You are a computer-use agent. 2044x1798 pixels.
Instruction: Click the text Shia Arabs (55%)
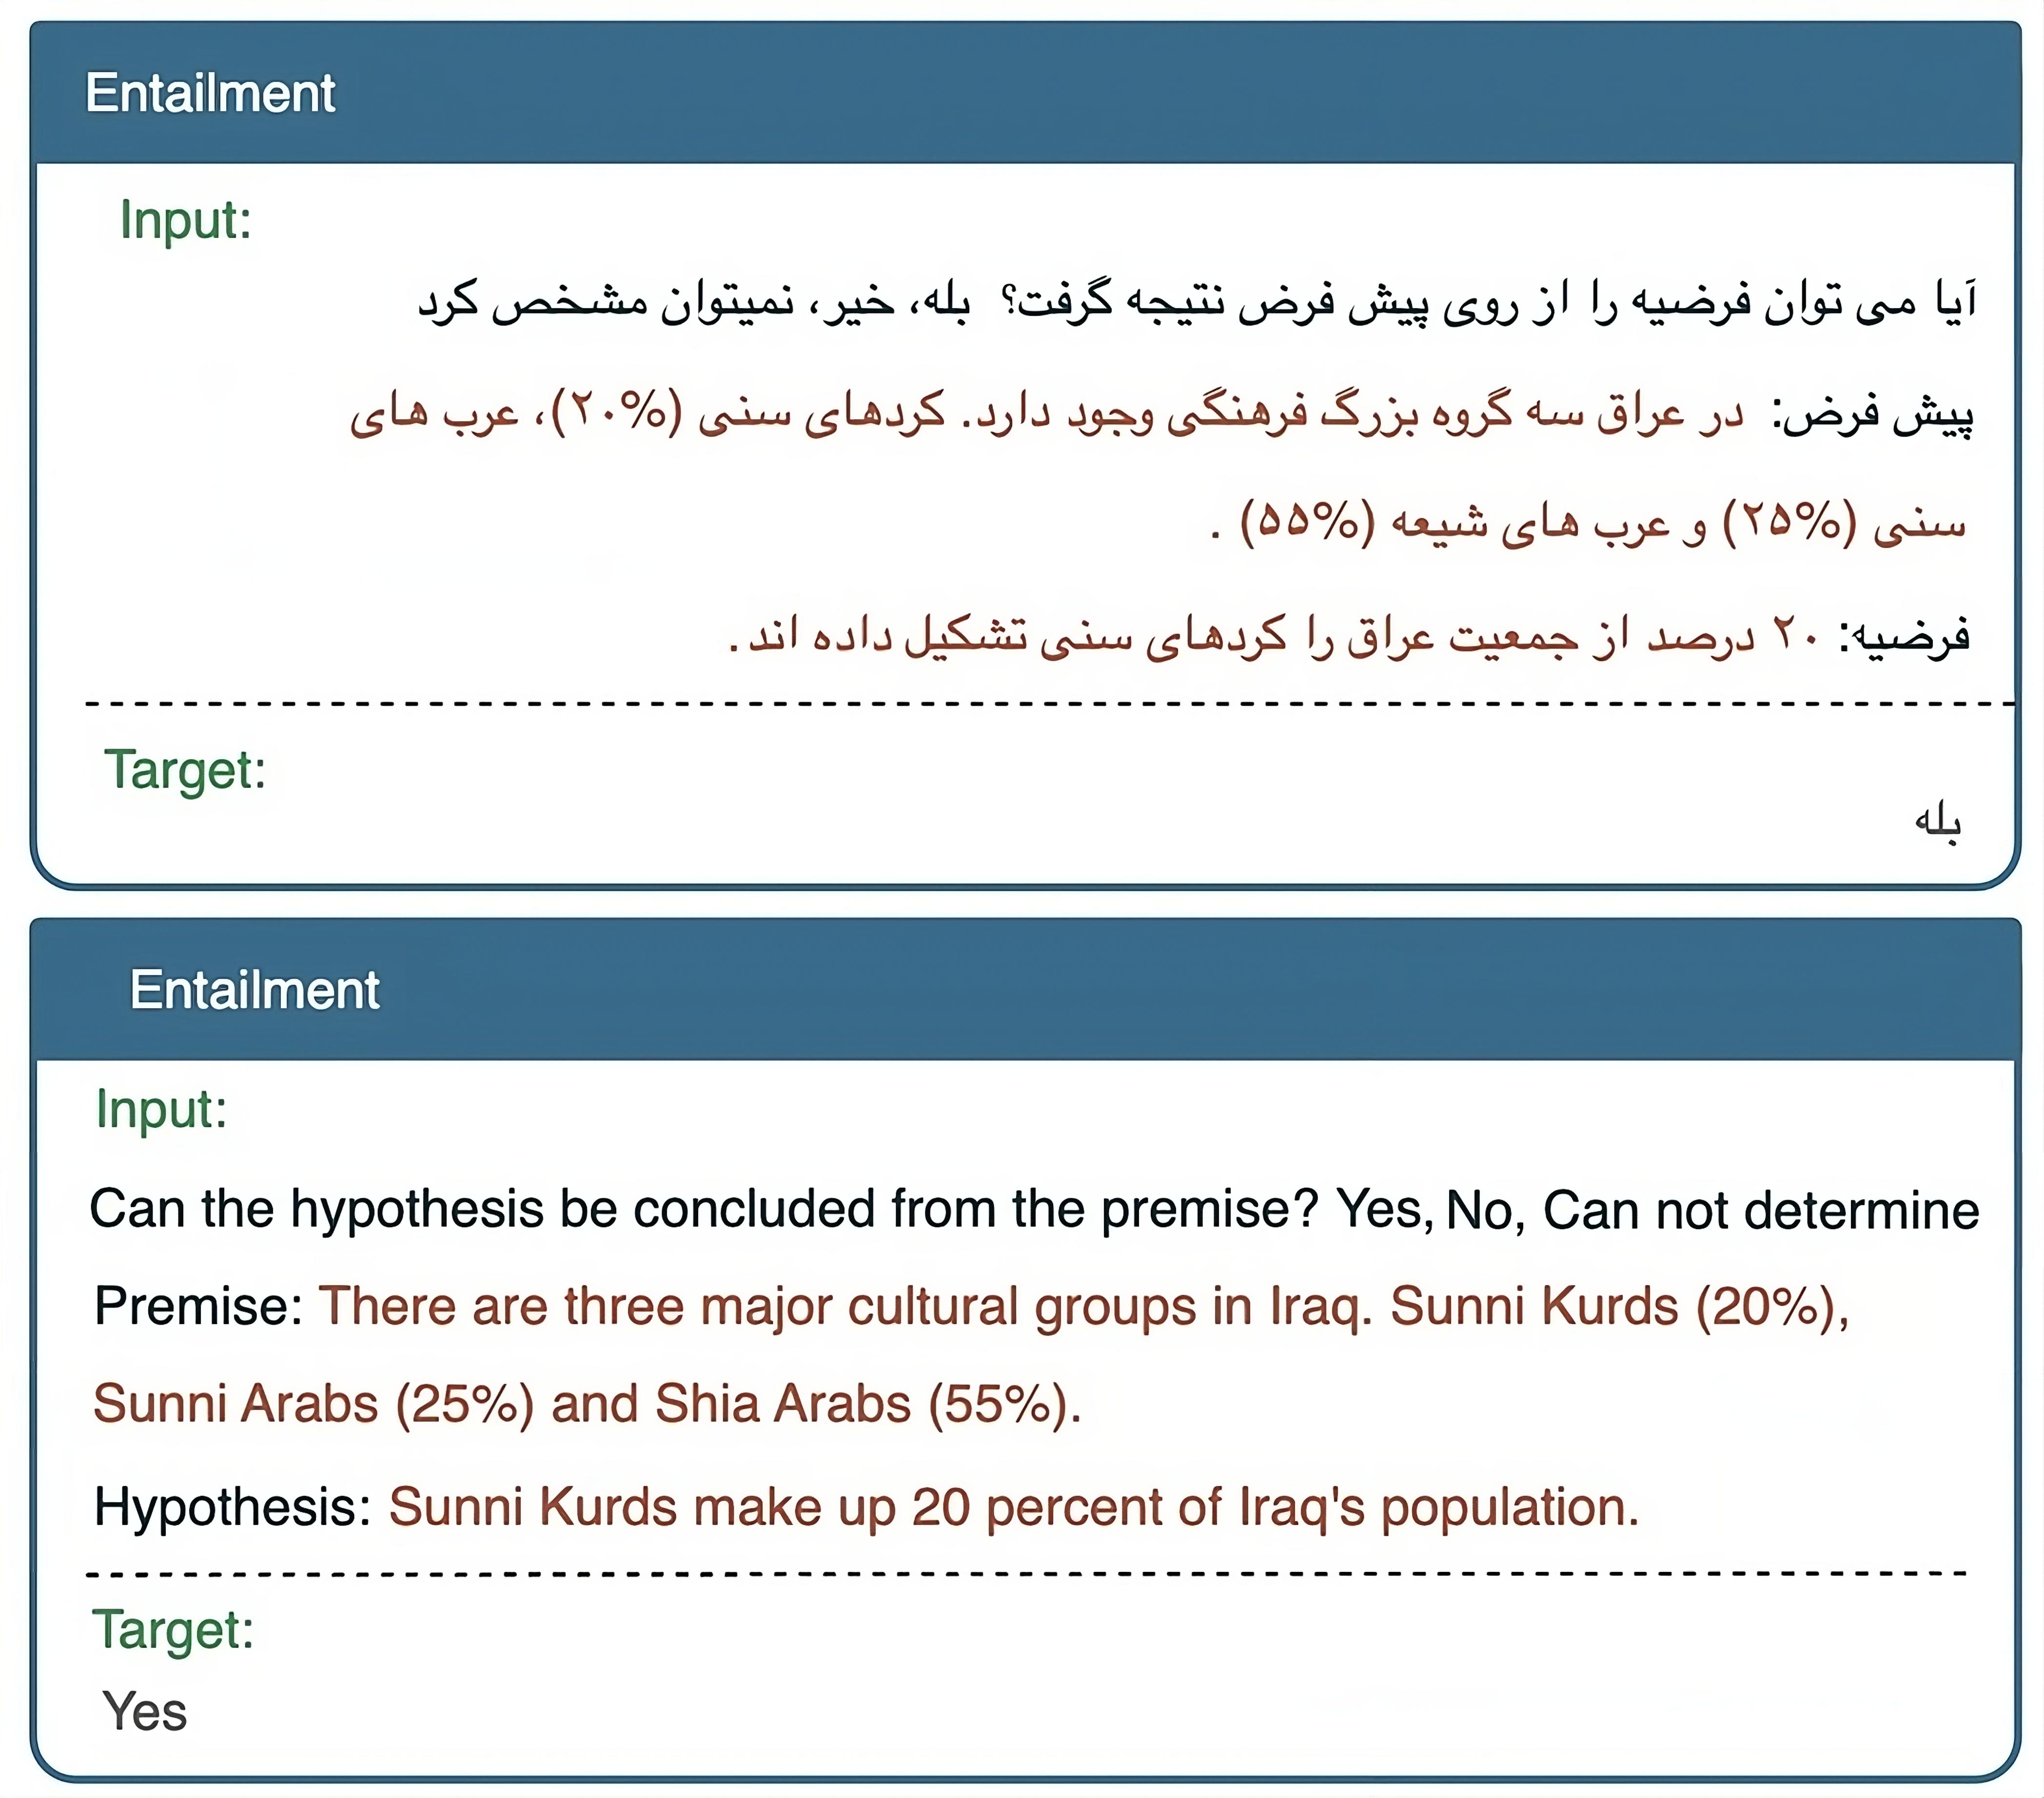point(868,1404)
